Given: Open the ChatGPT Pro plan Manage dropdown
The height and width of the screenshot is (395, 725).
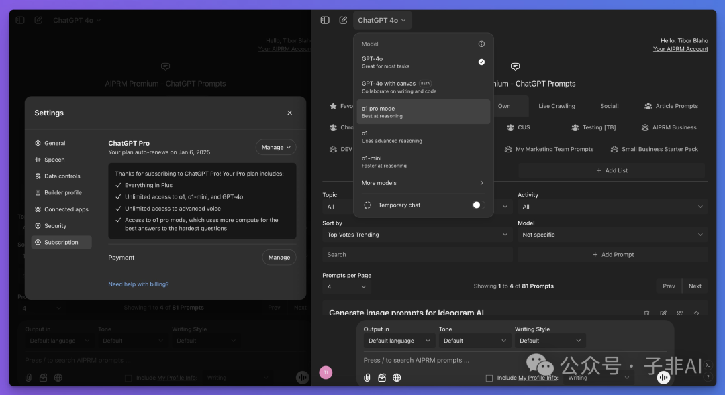Looking at the screenshot, I should pos(276,147).
